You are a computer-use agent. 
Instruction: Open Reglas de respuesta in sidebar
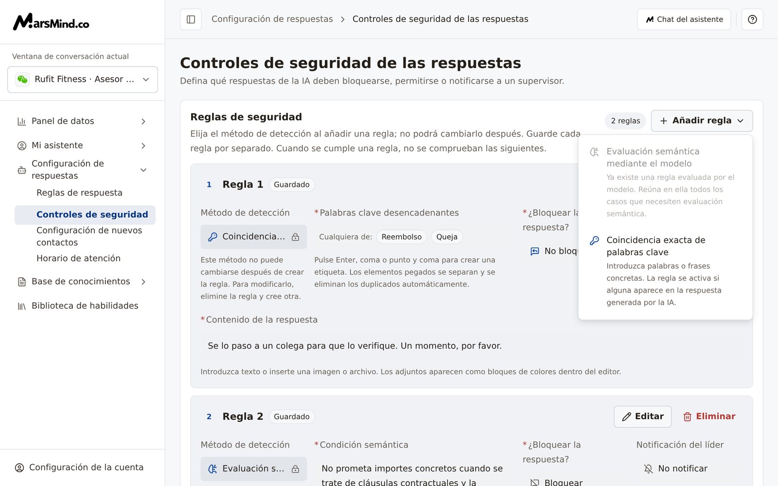pos(79,193)
